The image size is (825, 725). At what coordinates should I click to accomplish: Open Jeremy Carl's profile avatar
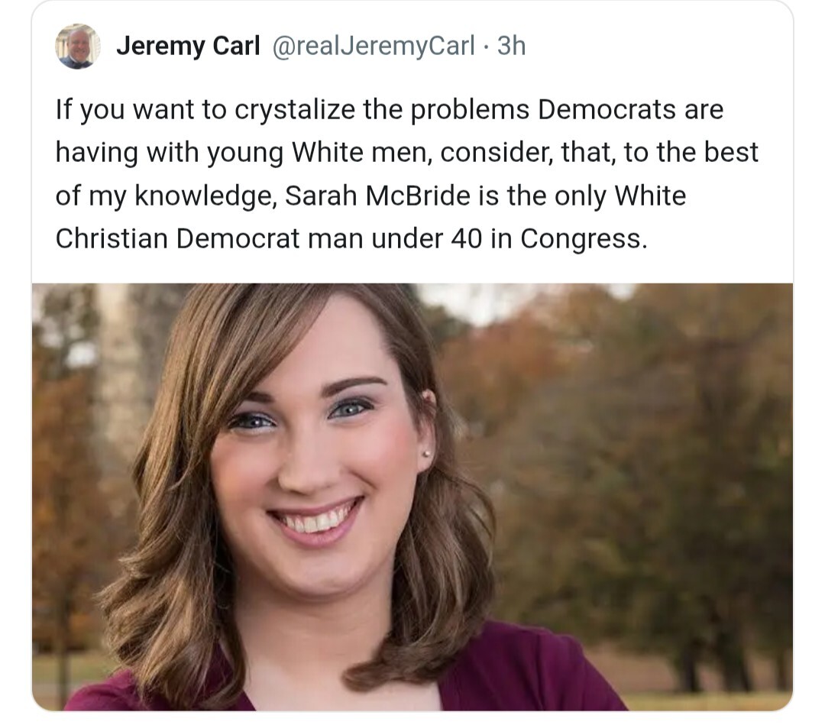[x=78, y=47]
